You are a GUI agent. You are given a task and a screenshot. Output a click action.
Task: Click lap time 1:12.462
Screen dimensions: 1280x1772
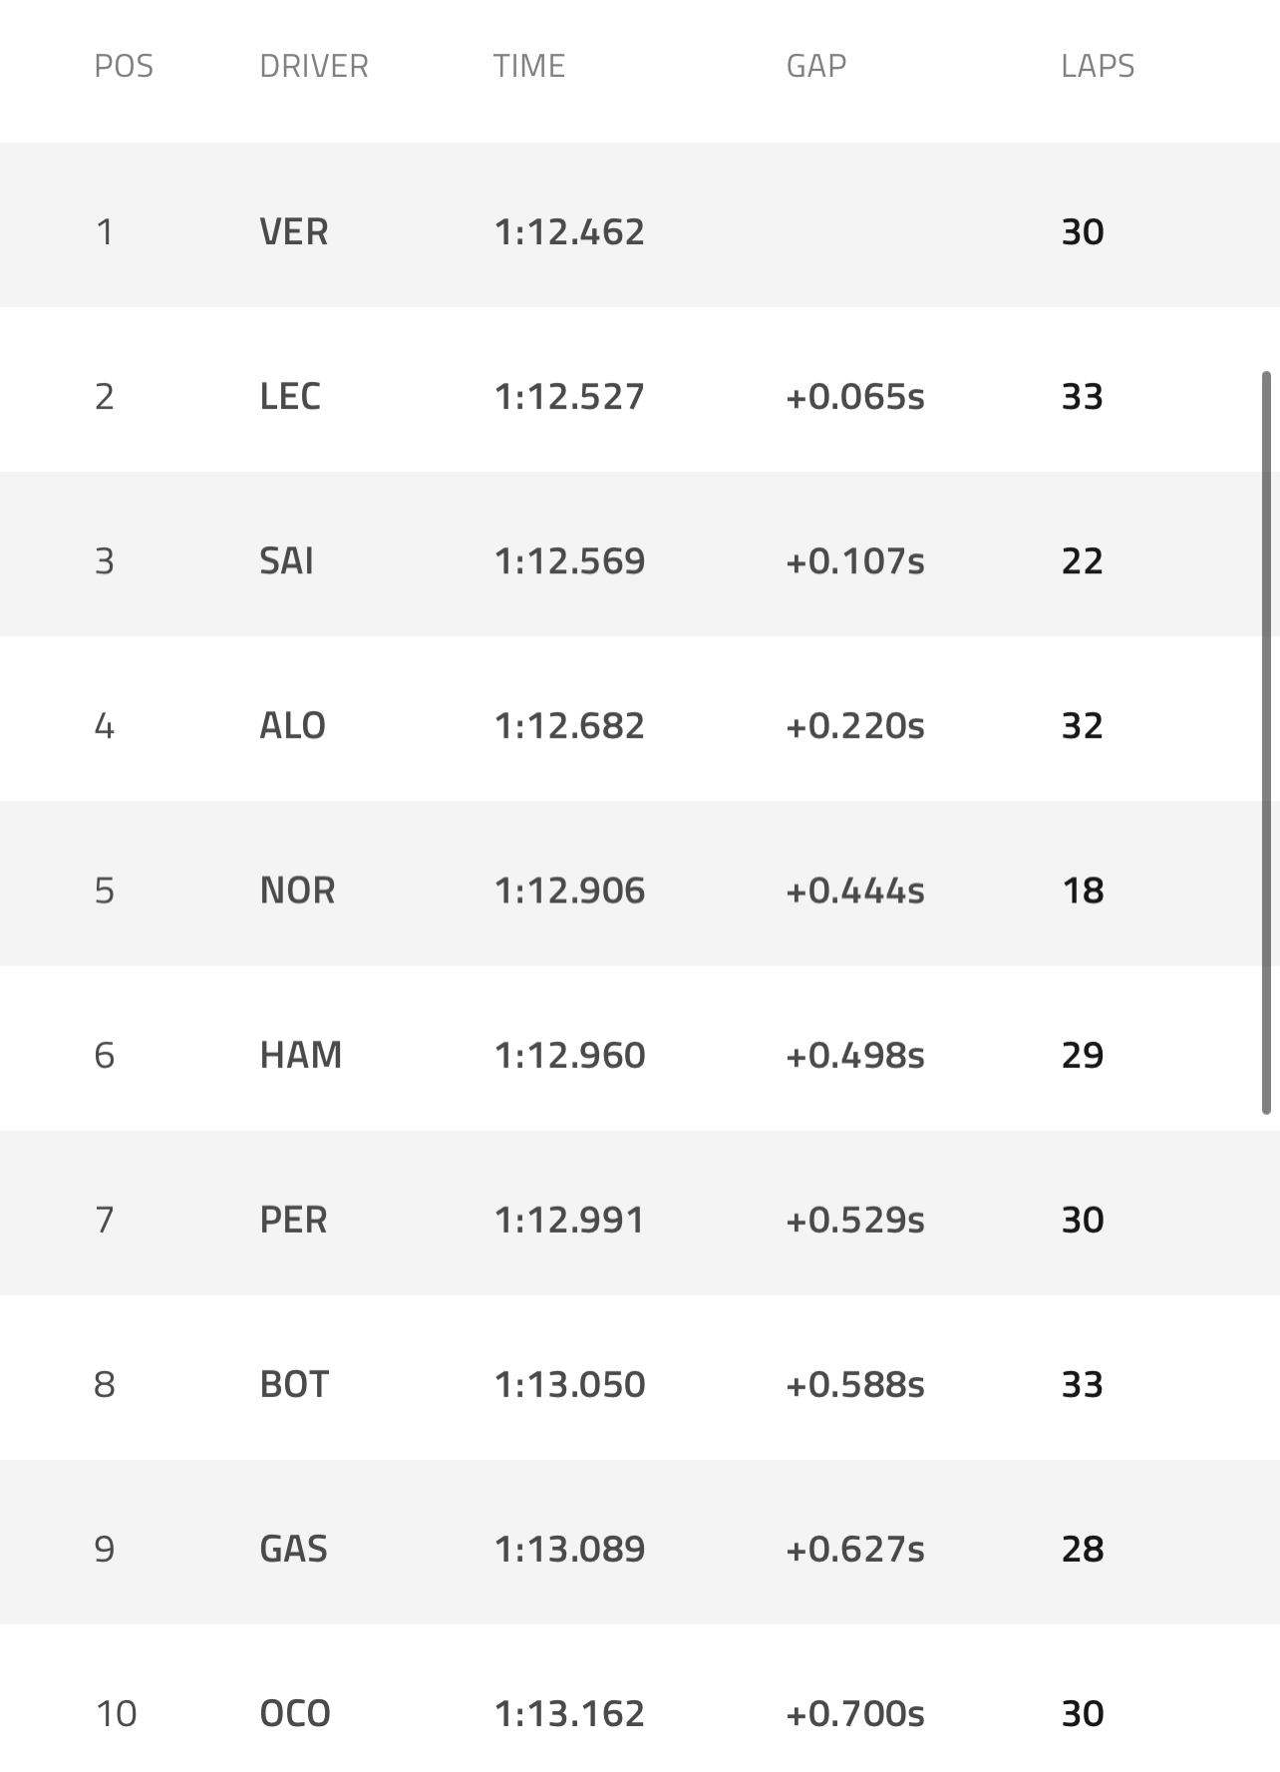click(569, 231)
